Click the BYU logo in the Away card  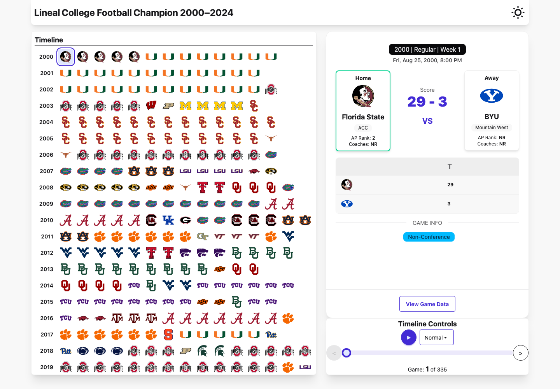click(492, 96)
